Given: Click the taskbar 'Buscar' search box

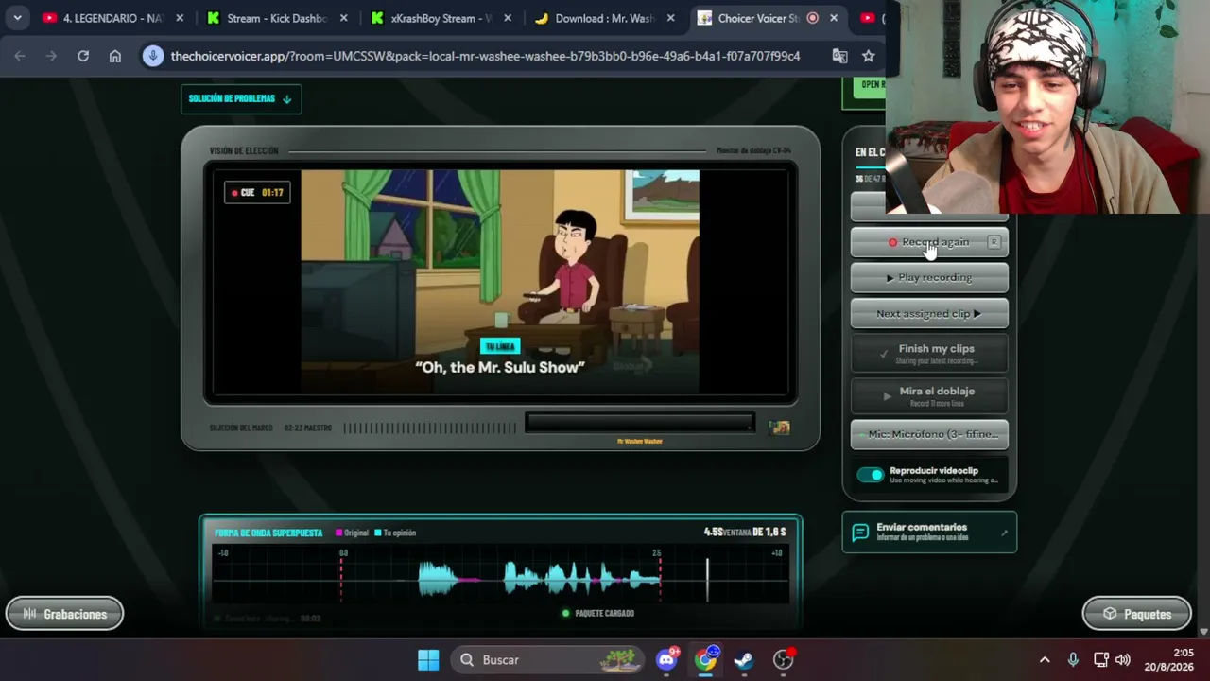Looking at the screenshot, I should [x=546, y=659].
